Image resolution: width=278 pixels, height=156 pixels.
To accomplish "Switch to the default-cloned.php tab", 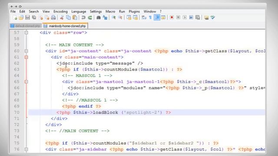I will tap(26, 26).
